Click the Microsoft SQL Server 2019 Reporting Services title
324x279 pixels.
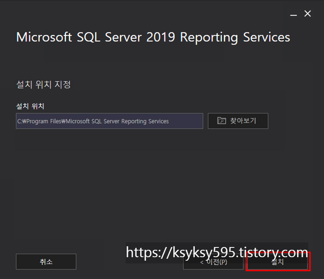[153, 37]
